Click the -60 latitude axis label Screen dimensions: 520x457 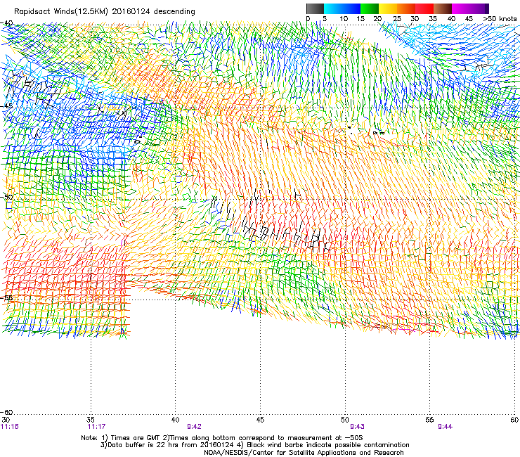pos(6,412)
